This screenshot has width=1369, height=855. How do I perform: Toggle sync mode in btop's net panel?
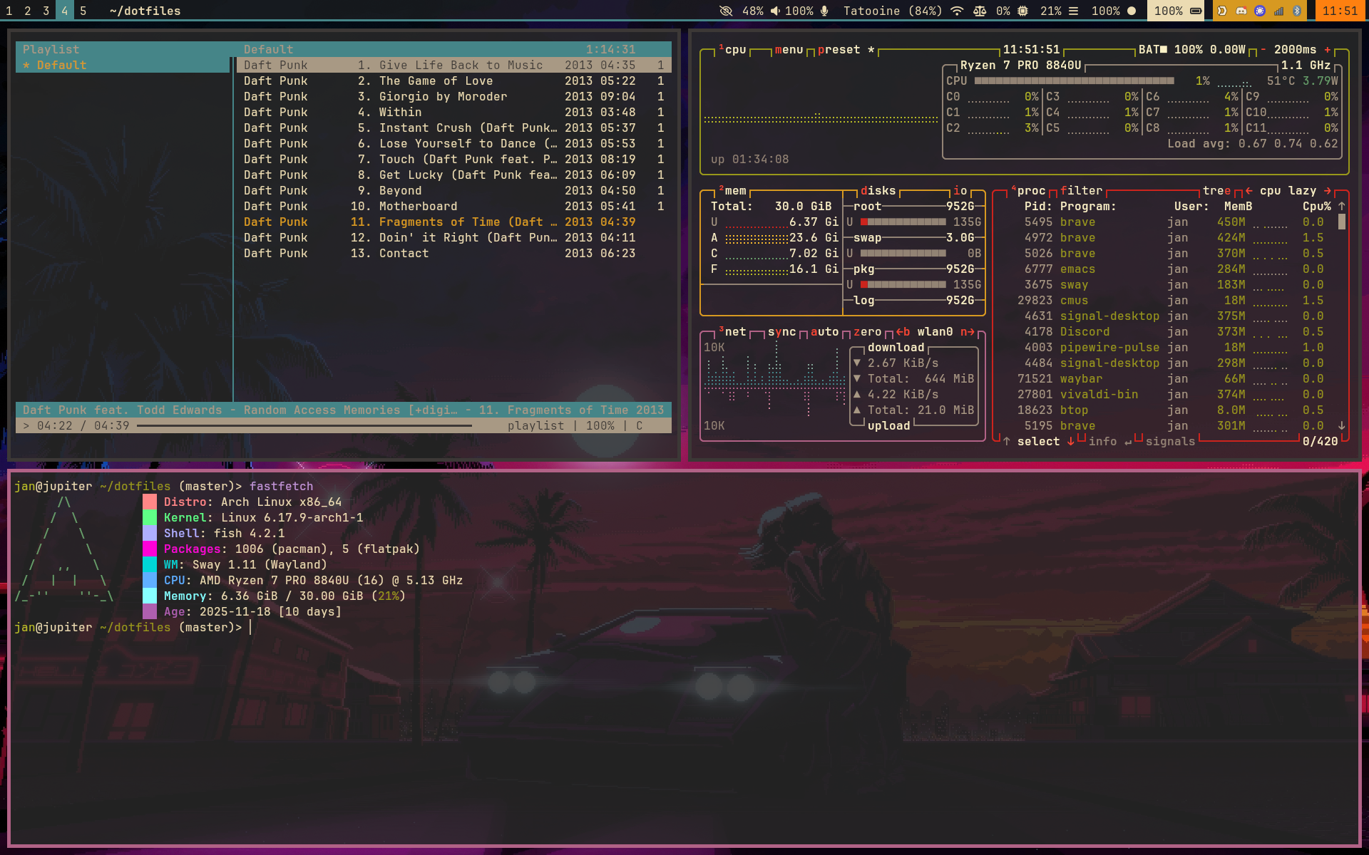(784, 331)
